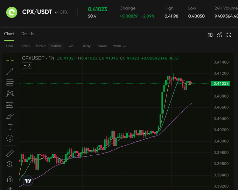The width and height of the screenshot is (238, 190).
Task: Select the trend line drawing tool
Action: (10, 72)
